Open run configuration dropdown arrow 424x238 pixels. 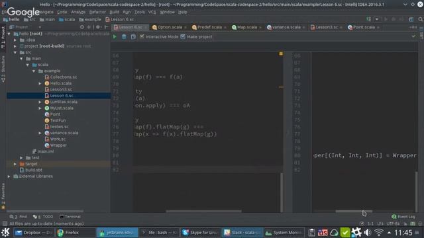point(377,19)
